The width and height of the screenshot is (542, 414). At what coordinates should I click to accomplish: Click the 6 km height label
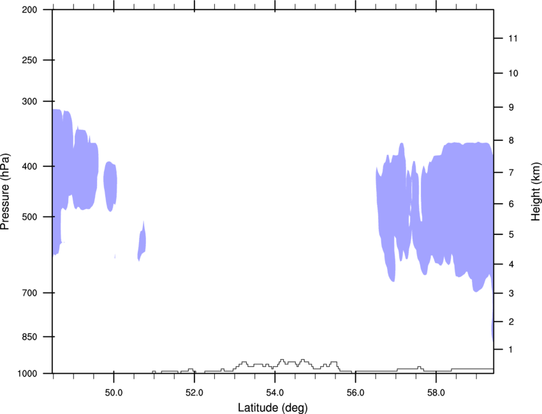point(511,204)
